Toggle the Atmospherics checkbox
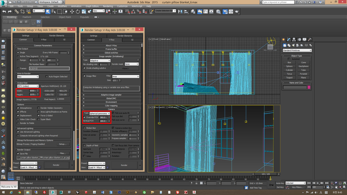347x195 pixels. click(x=18, y=108)
